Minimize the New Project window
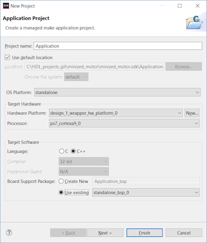Viewport: 207px width, 243px height. [162, 6]
